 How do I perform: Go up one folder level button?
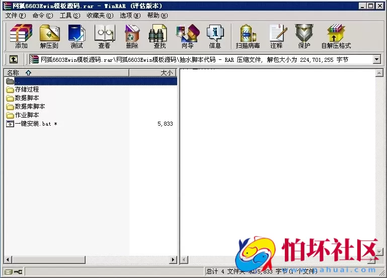[x=14, y=59]
